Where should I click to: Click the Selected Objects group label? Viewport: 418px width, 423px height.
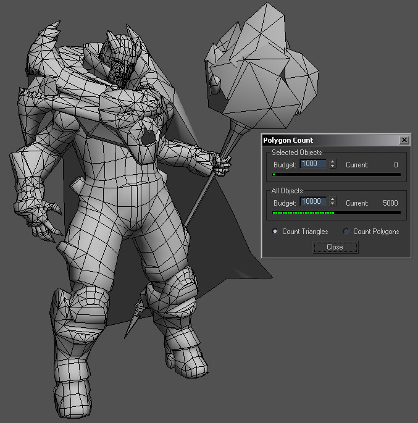click(x=296, y=153)
